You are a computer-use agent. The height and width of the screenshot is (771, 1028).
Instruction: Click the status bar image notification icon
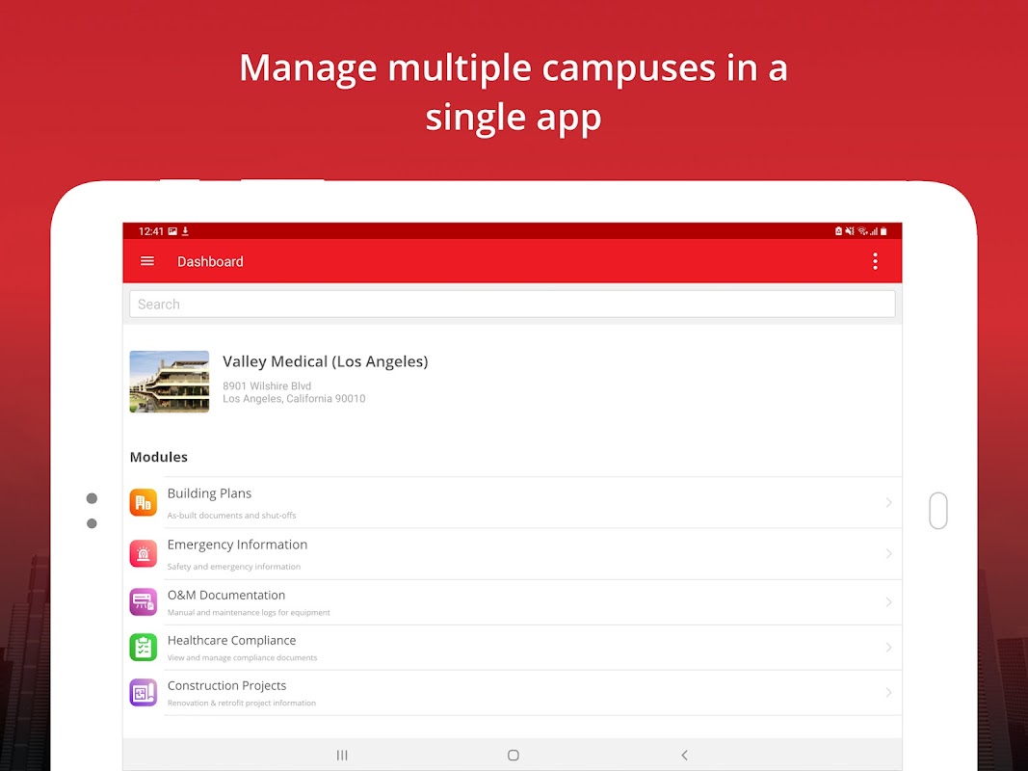click(172, 230)
